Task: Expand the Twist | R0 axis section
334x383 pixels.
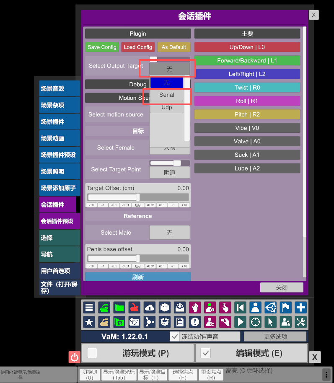Action: (247, 88)
